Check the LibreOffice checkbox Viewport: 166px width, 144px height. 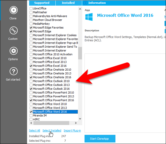[31, 8]
